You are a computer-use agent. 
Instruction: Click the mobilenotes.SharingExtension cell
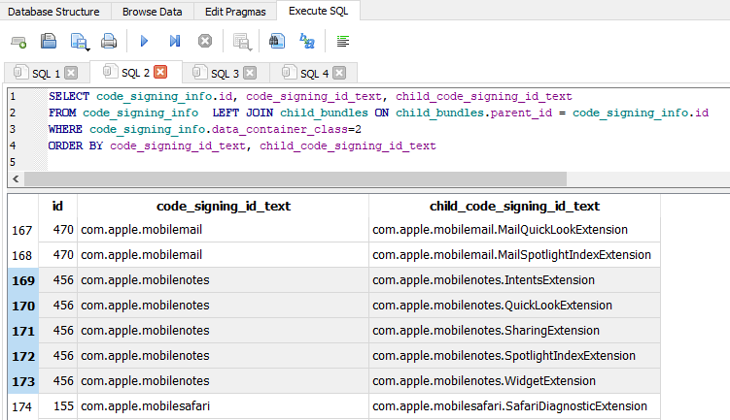click(514, 331)
